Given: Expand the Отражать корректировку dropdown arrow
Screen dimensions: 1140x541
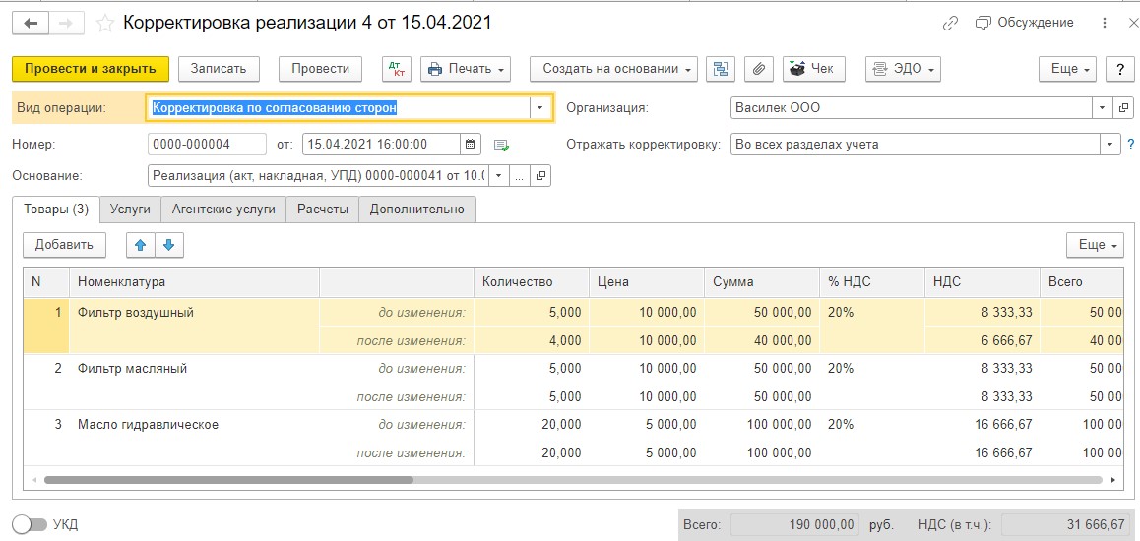Looking at the screenshot, I should [x=1109, y=144].
